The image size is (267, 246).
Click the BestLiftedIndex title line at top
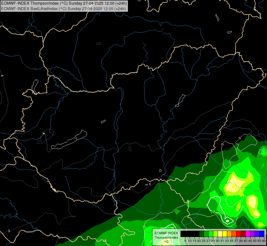[63, 9]
